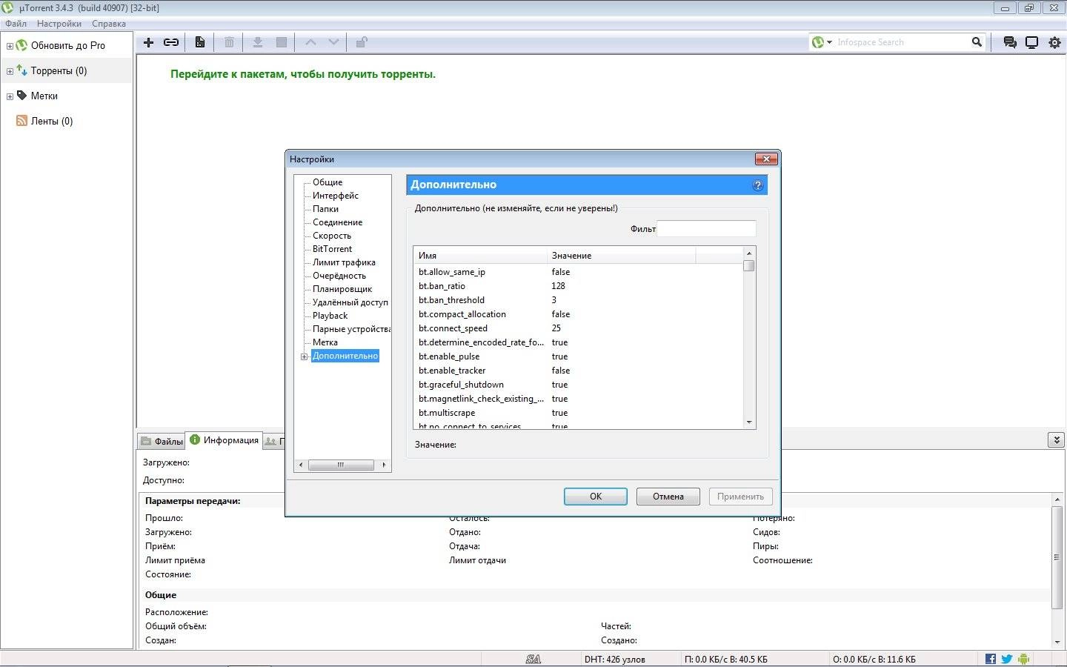This screenshot has width=1067, height=667.
Task: Open the Infospace Search provider dropdown
Action: [828, 42]
